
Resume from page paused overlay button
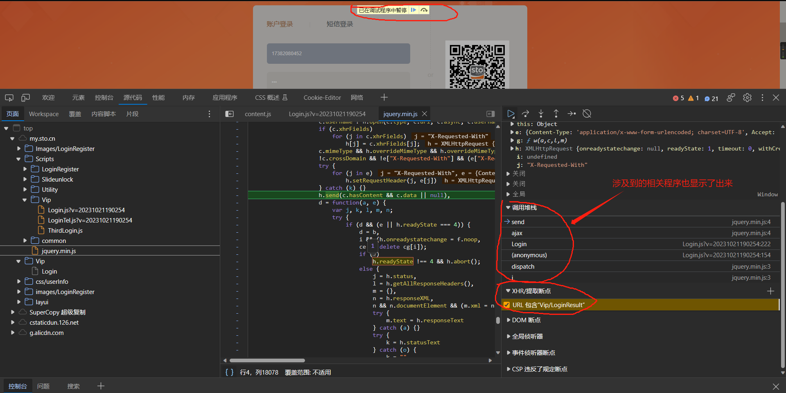click(413, 10)
